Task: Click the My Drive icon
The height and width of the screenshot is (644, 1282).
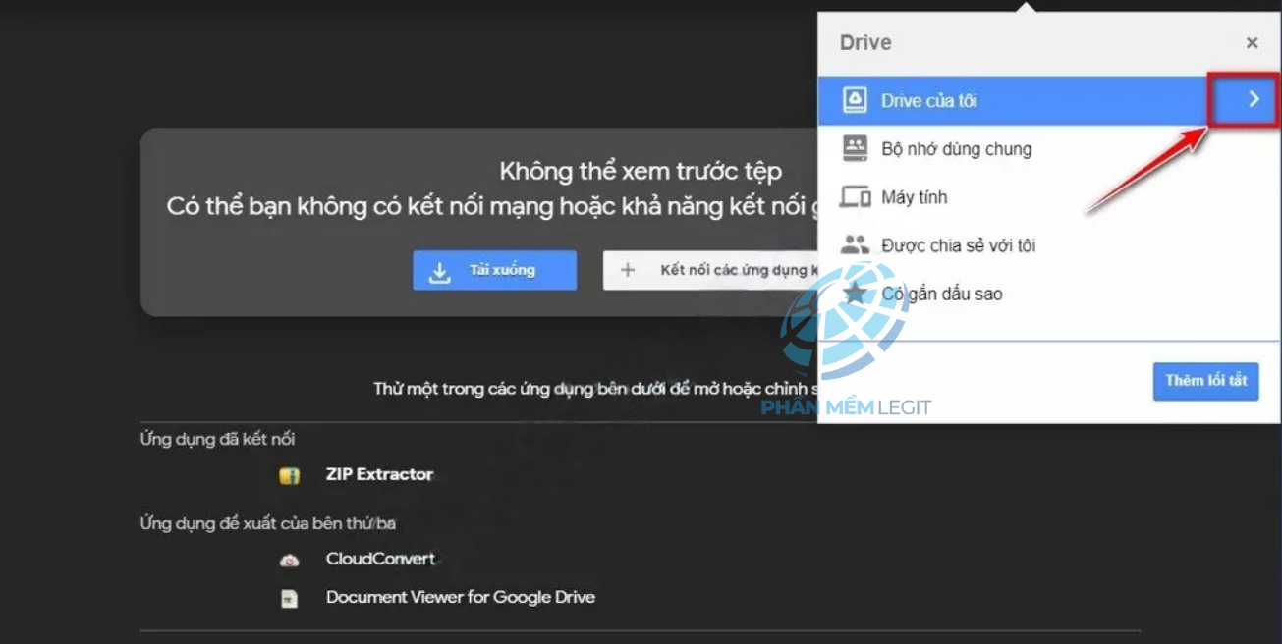Action: (x=855, y=100)
